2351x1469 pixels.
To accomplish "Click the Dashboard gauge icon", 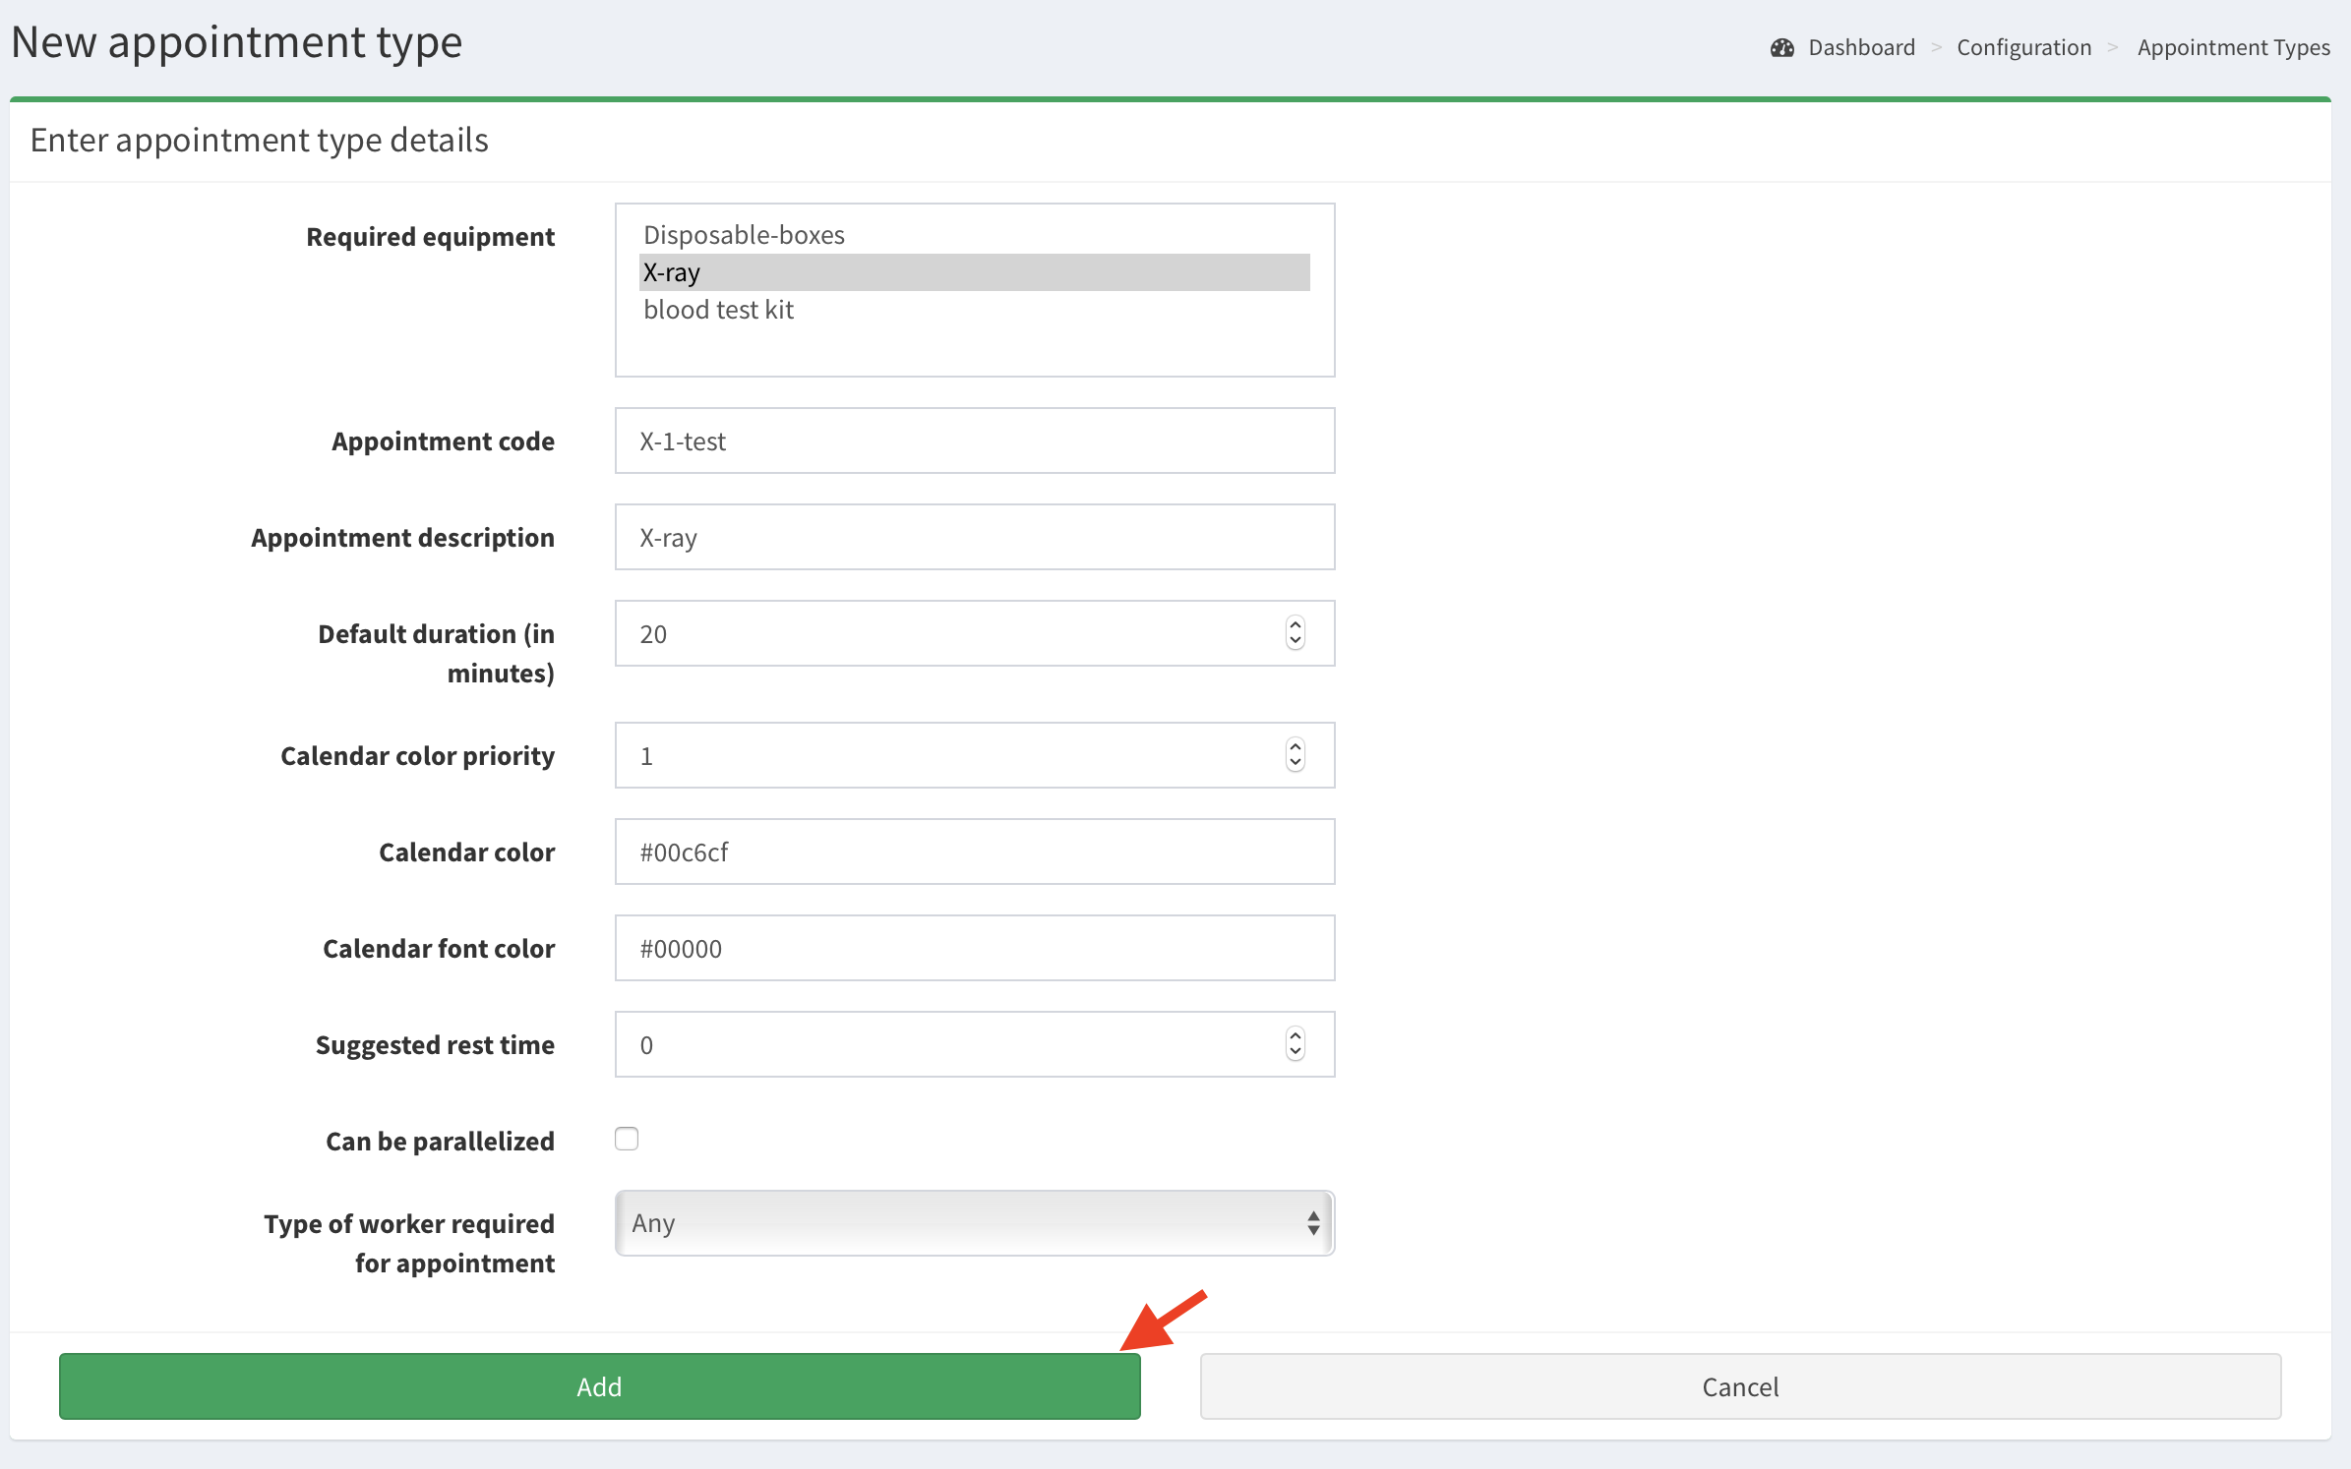I will pos(1781,48).
